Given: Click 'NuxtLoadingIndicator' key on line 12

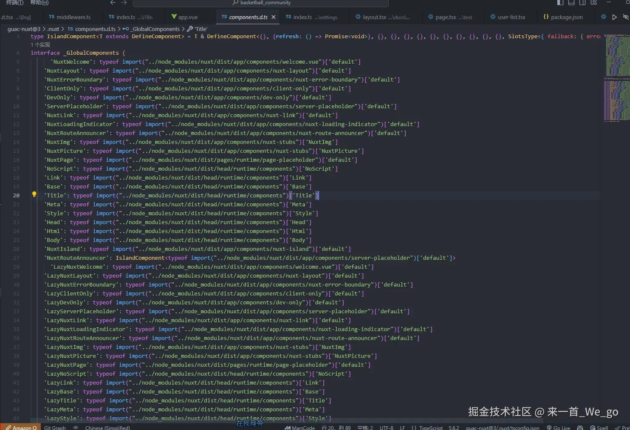Looking at the screenshot, I should click(80, 124).
